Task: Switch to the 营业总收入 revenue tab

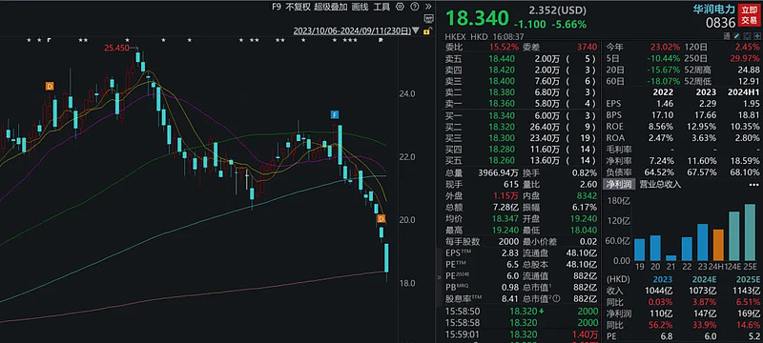Action: point(660,185)
